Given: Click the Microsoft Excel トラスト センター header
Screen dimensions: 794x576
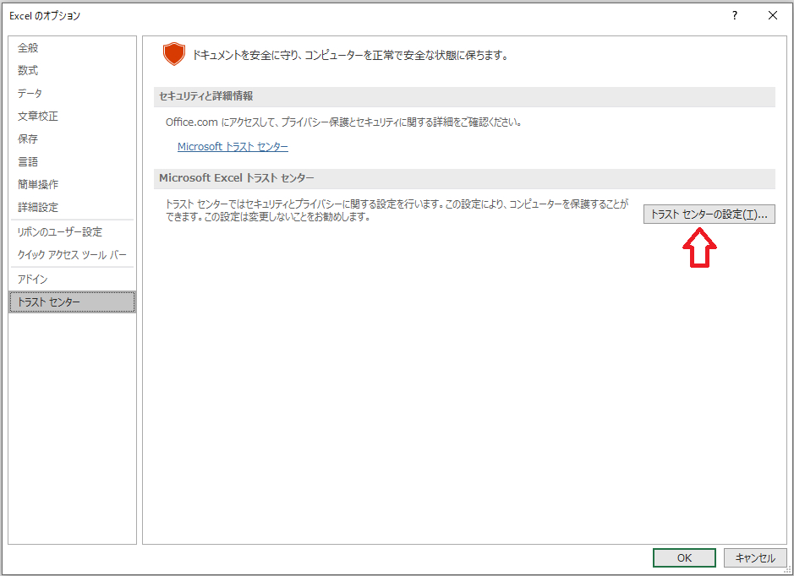Looking at the screenshot, I should [x=464, y=178].
